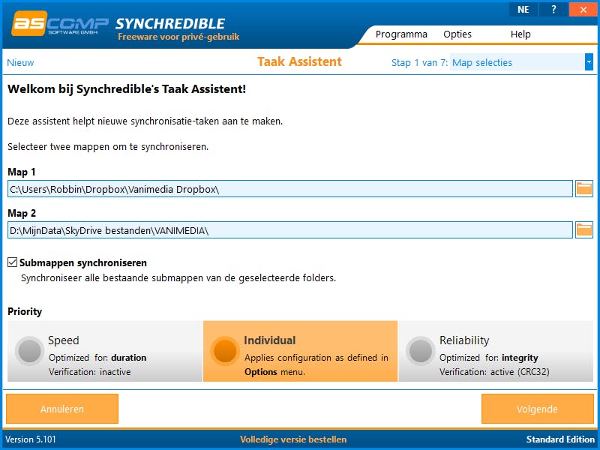Image resolution: width=600 pixels, height=450 pixels.
Task: Click the ASCOMP logo
Action: tap(60, 23)
